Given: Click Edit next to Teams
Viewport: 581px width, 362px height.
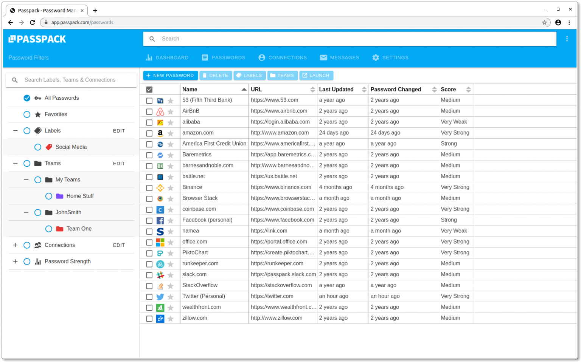Looking at the screenshot, I should tap(119, 163).
